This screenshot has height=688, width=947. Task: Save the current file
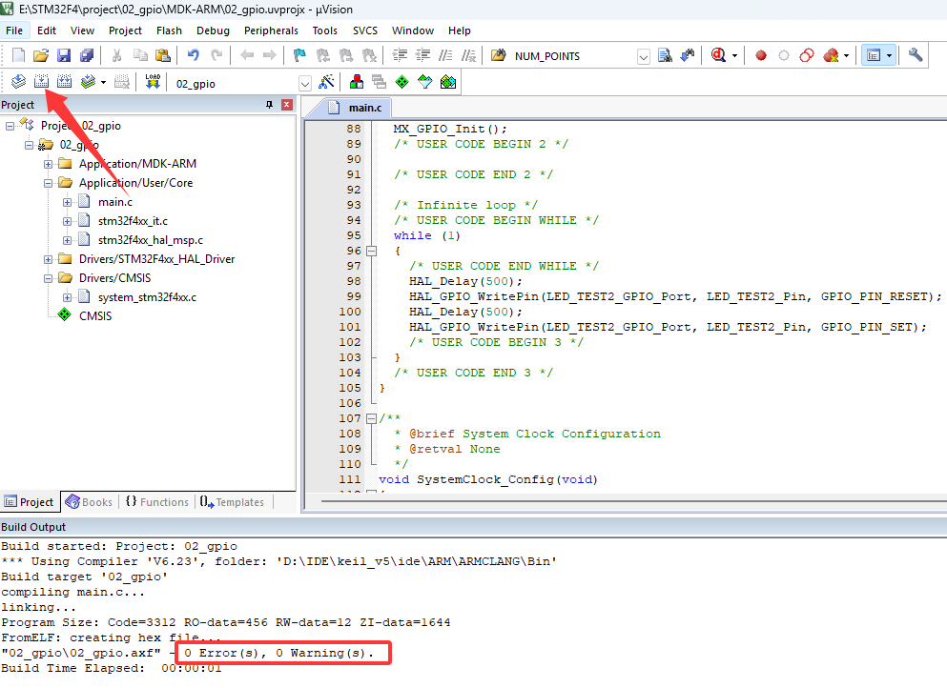point(64,55)
